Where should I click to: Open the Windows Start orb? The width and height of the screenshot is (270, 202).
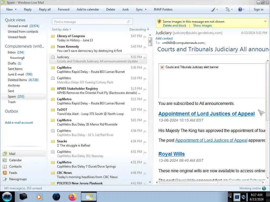point(7,197)
